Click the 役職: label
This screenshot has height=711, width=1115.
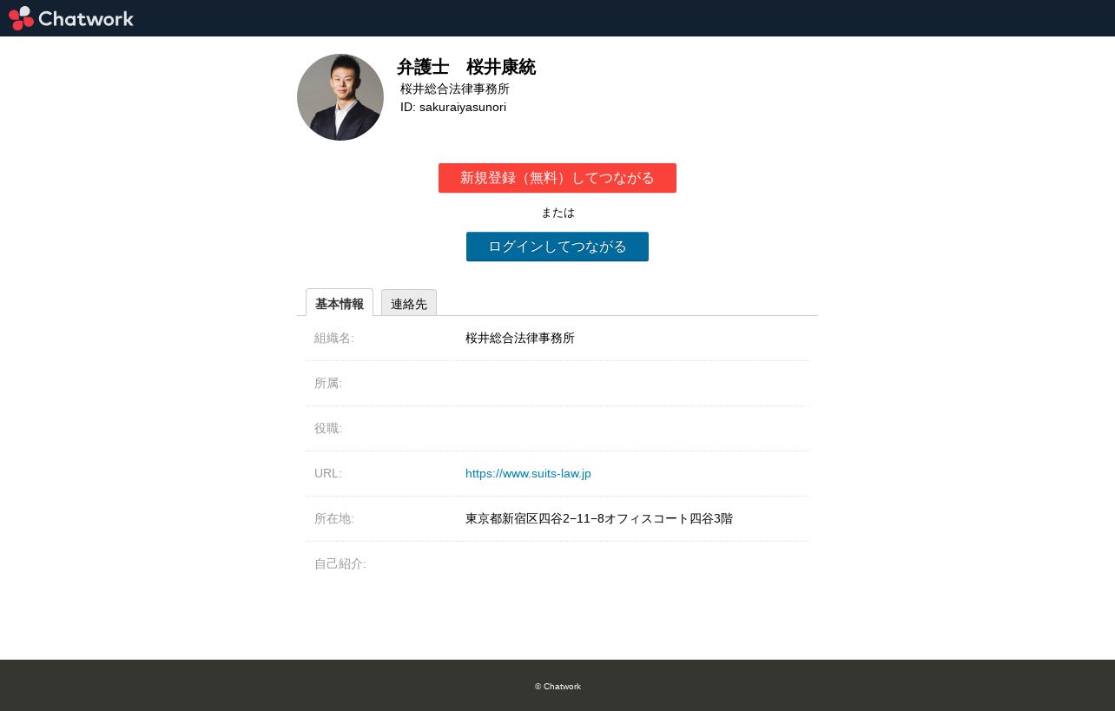point(328,428)
